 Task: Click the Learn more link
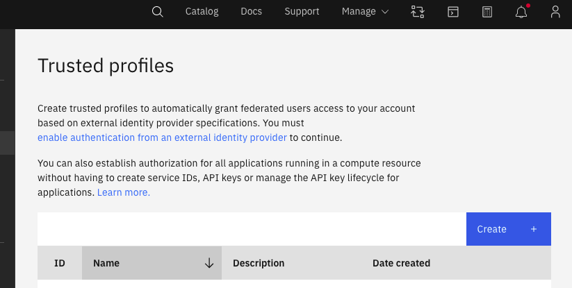(124, 192)
